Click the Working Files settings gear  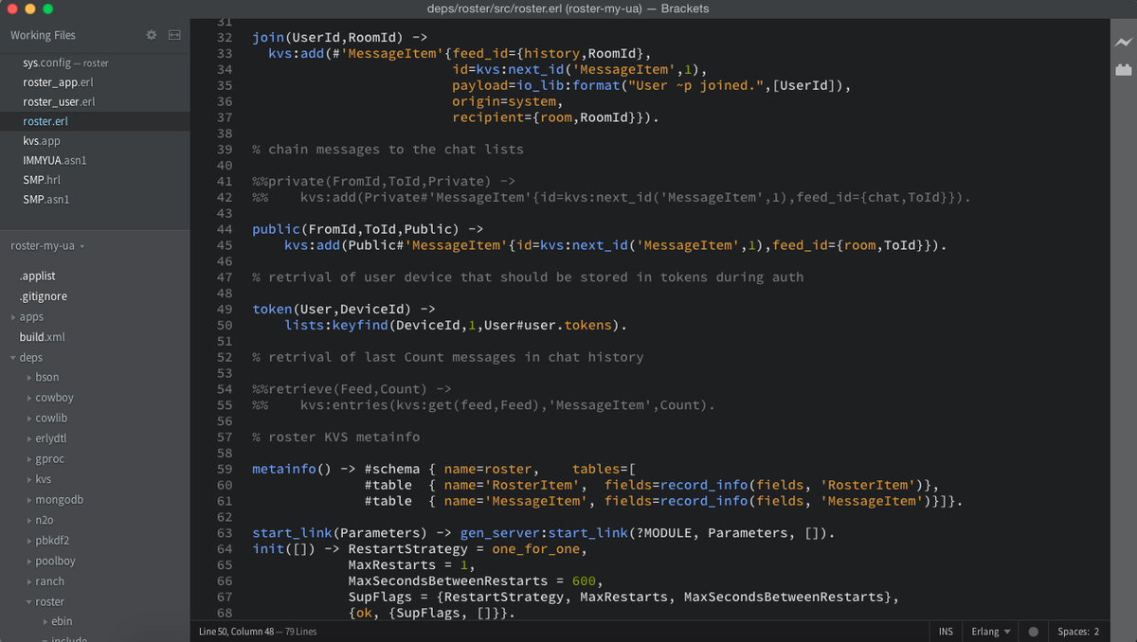(150, 34)
